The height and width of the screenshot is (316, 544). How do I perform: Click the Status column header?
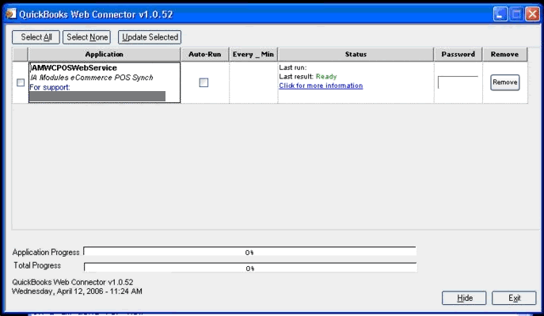pyautogui.click(x=356, y=55)
